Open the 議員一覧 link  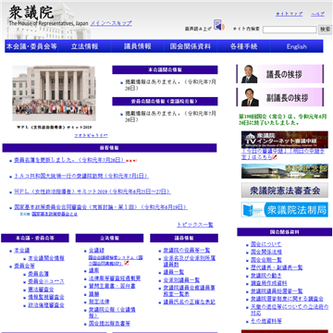[x=174, y=272]
